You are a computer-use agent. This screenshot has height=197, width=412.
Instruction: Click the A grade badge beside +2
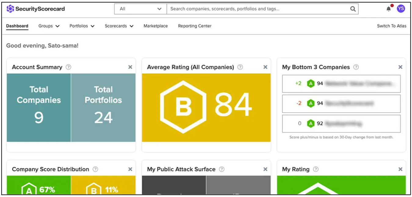click(x=310, y=83)
